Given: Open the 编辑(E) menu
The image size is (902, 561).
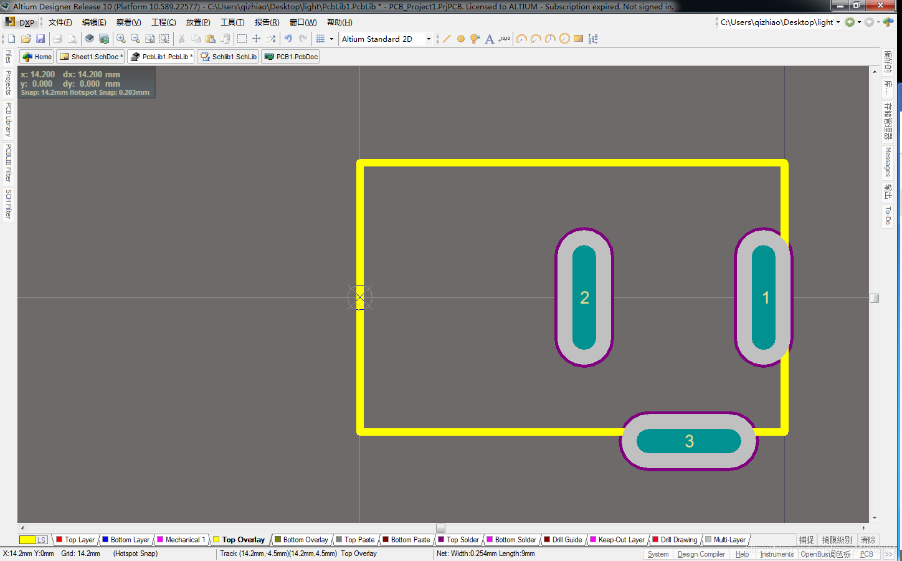Looking at the screenshot, I should [94, 22].
